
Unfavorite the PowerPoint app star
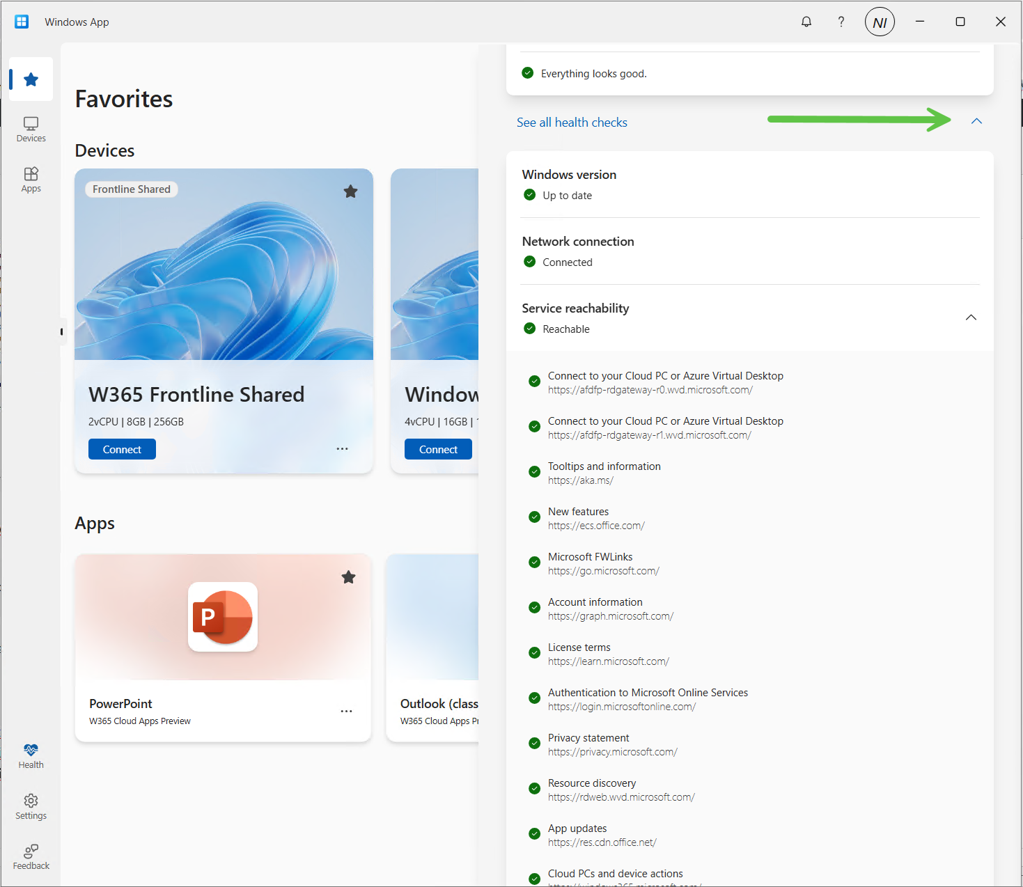click(349, 577)
